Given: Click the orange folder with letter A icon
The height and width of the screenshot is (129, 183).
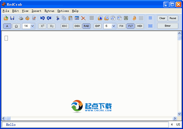Looking at the screenshot, I should point(106,18).
